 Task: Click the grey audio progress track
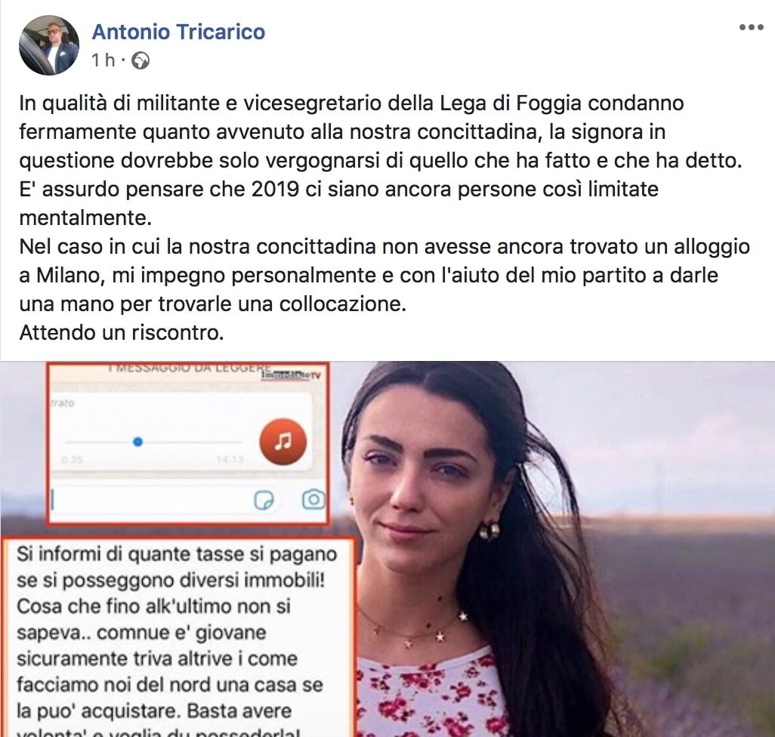pyautogui.click(x=153, y=442)
